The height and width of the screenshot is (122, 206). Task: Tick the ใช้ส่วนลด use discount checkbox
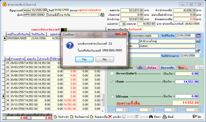[x=112, y=97]
